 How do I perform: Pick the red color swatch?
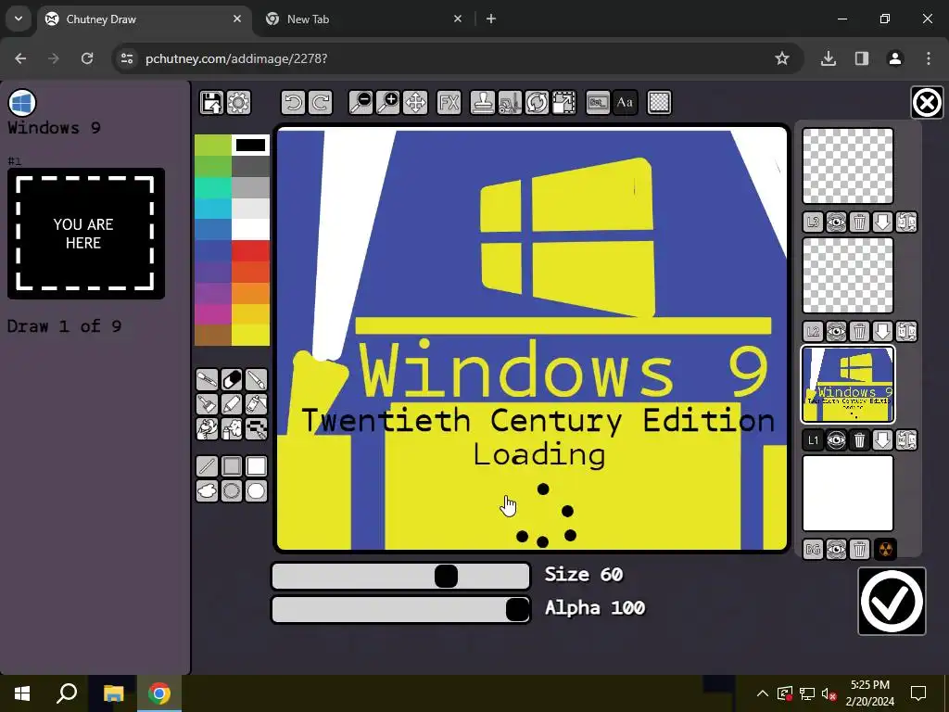(x=250, y=250)
